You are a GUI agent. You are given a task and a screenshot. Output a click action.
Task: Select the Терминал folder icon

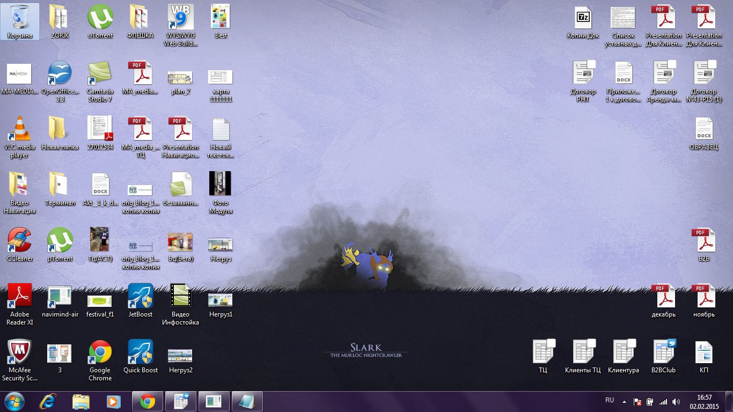coord(60,189)
